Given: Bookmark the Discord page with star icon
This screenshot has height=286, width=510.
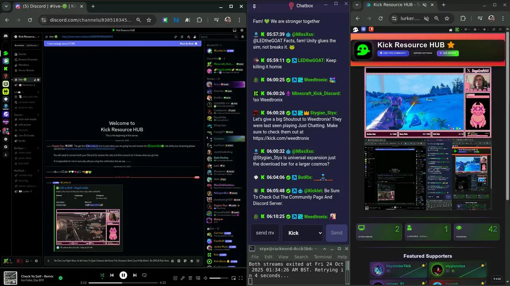Looking at the screenshot, I should click(149, 20).
